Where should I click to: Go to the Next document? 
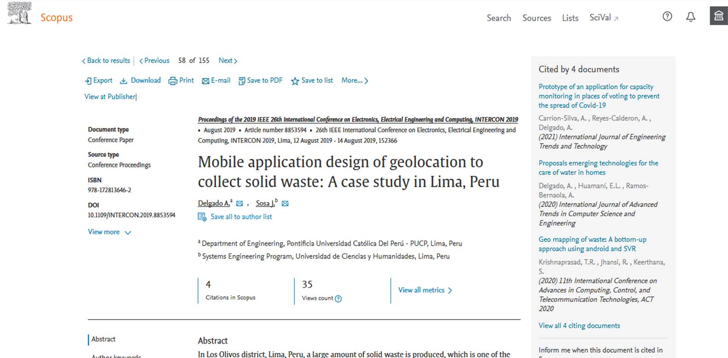(228, 61)
